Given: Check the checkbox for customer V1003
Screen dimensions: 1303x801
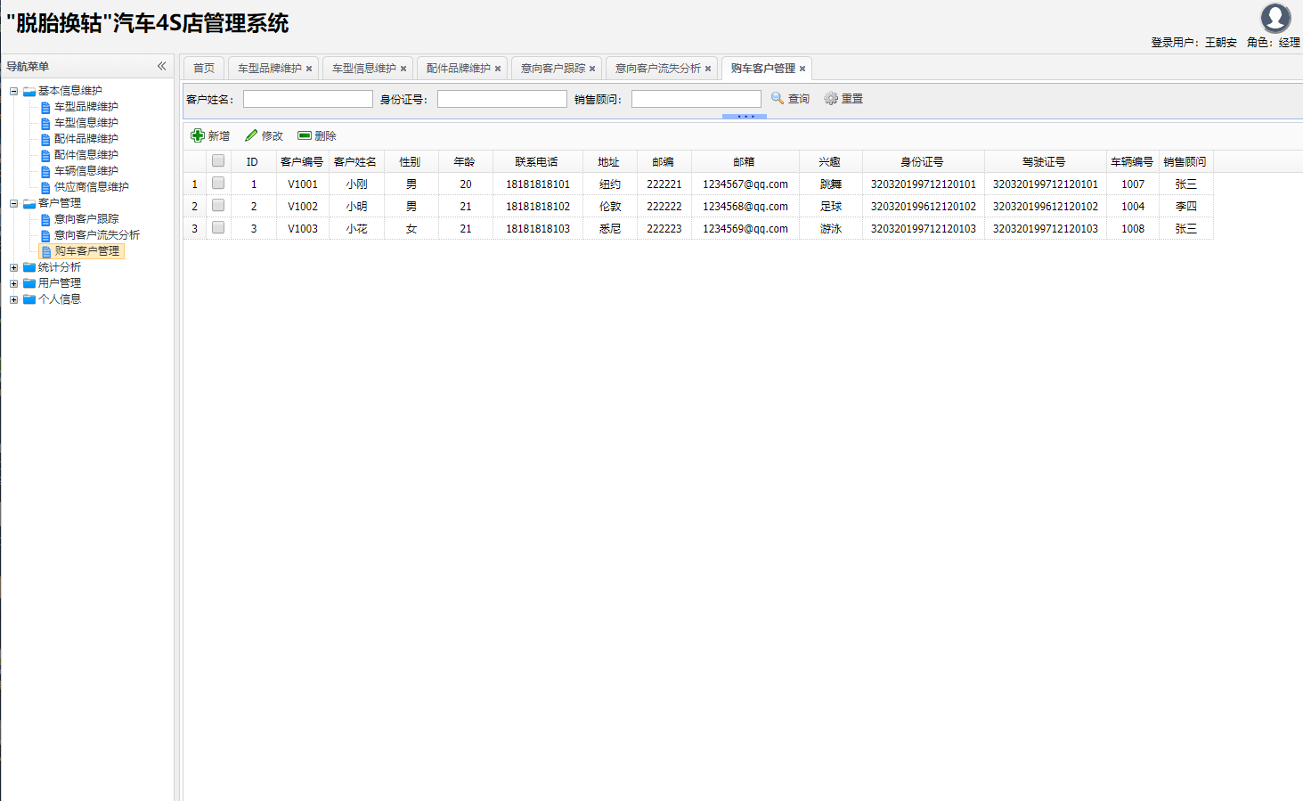Looking at the screenshot, I should click(x=218, y=228).
